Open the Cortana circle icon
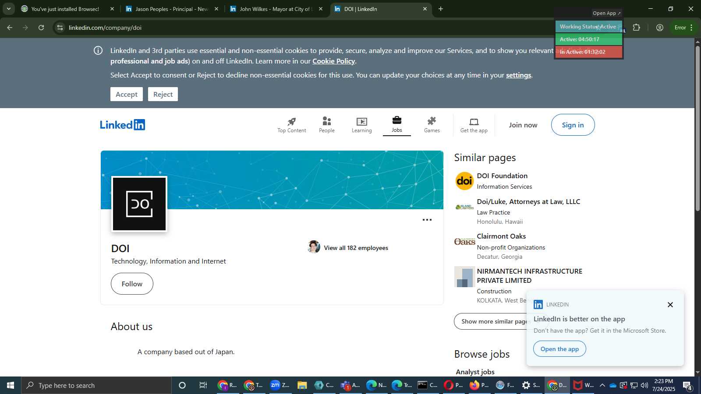701x394 pixels. tap(182, 385)
